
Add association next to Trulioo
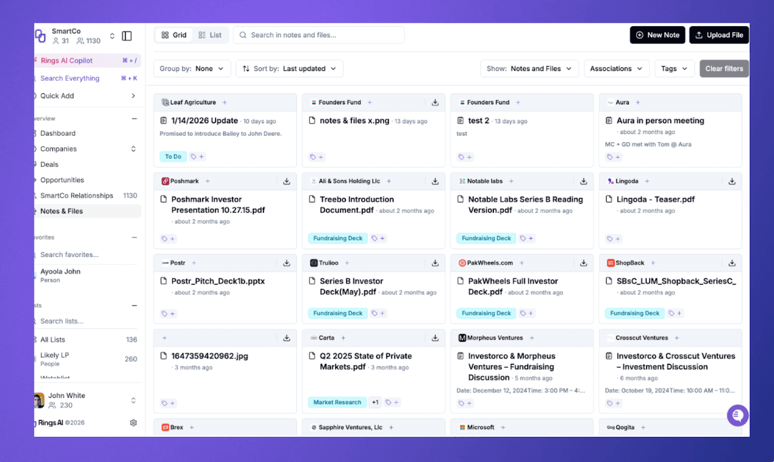[x=347, y=263]
